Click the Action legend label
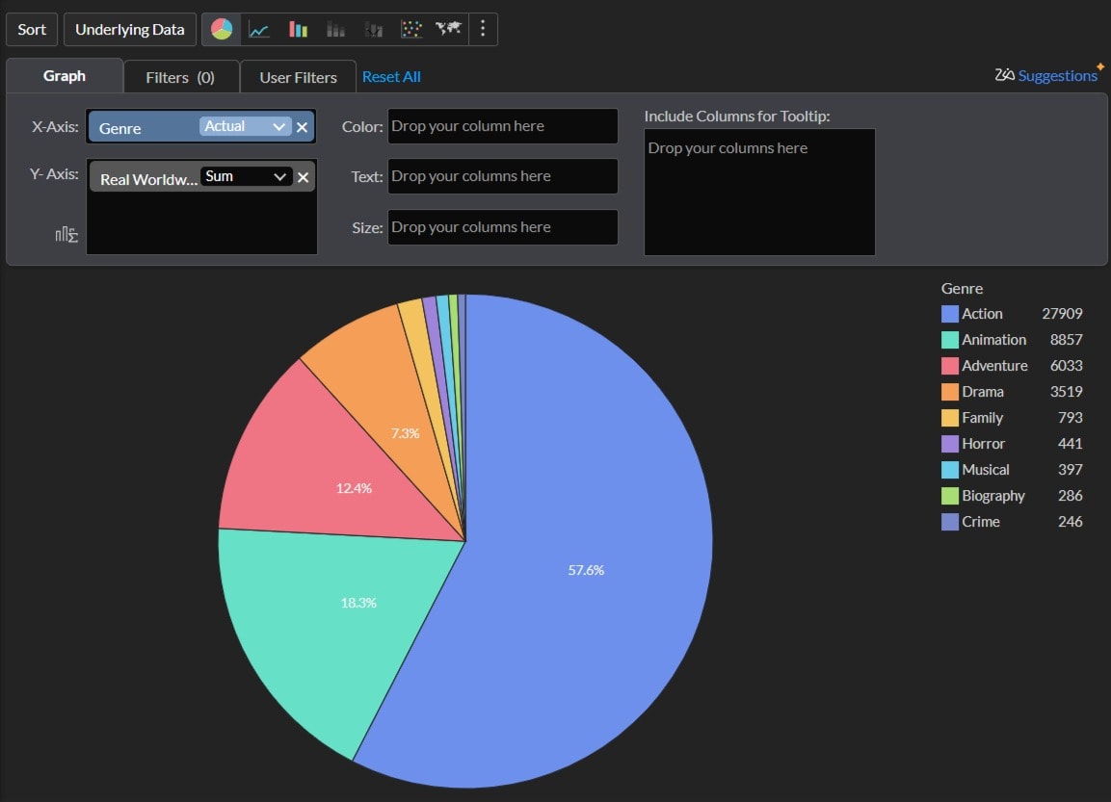The width and height of the screenshot is (1111, 802). [x=982, y=314]
